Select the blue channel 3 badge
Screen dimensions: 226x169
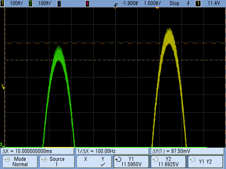tap(59, 3)
